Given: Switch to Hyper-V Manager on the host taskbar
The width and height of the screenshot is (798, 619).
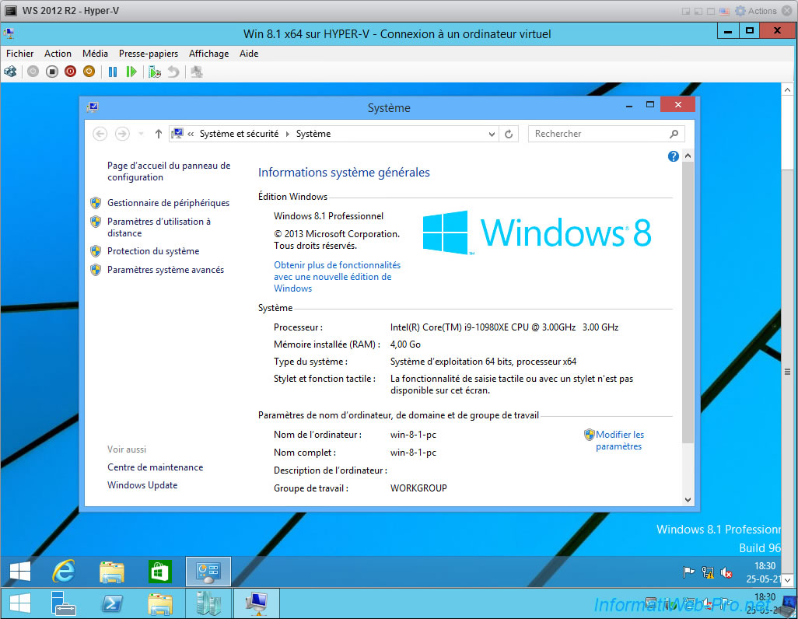Looking at the screenshot, I should coord(208,603).
